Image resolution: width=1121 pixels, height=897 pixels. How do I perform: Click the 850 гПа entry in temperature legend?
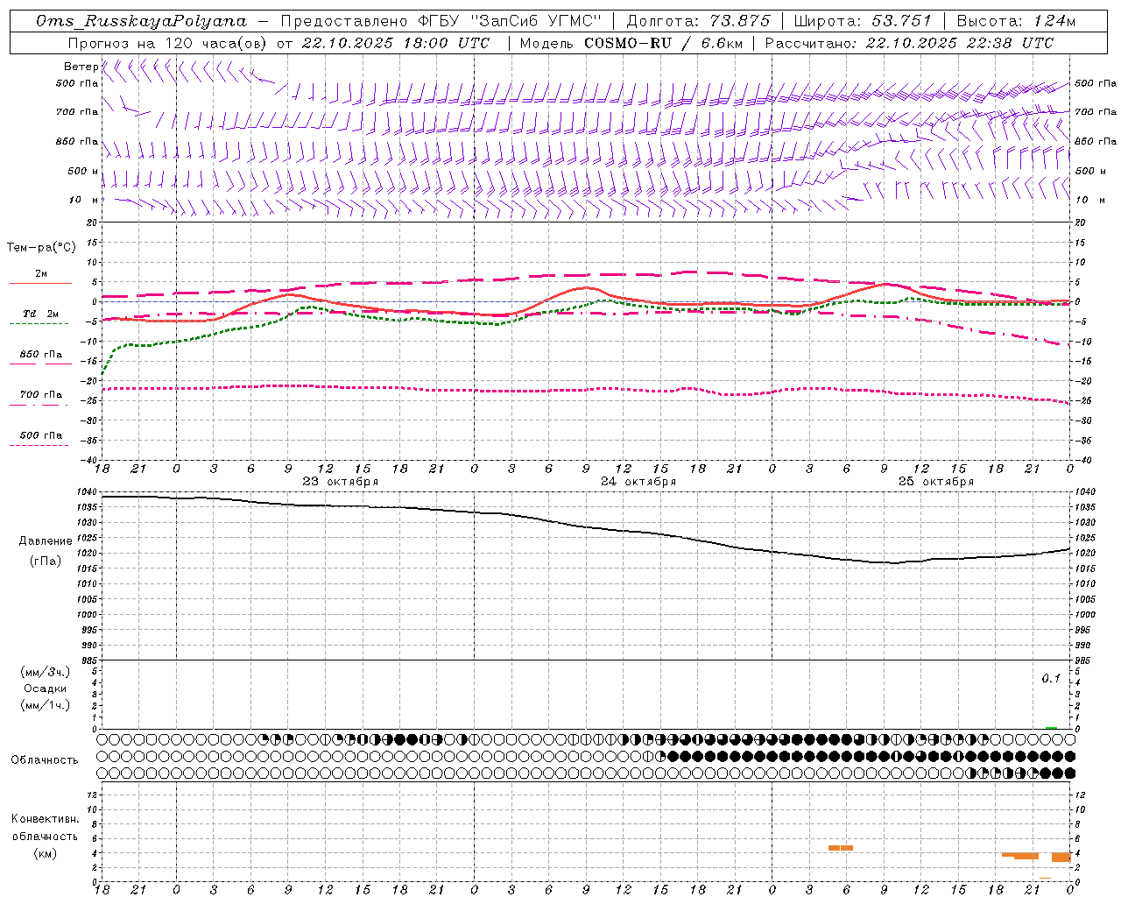[40, 355]
